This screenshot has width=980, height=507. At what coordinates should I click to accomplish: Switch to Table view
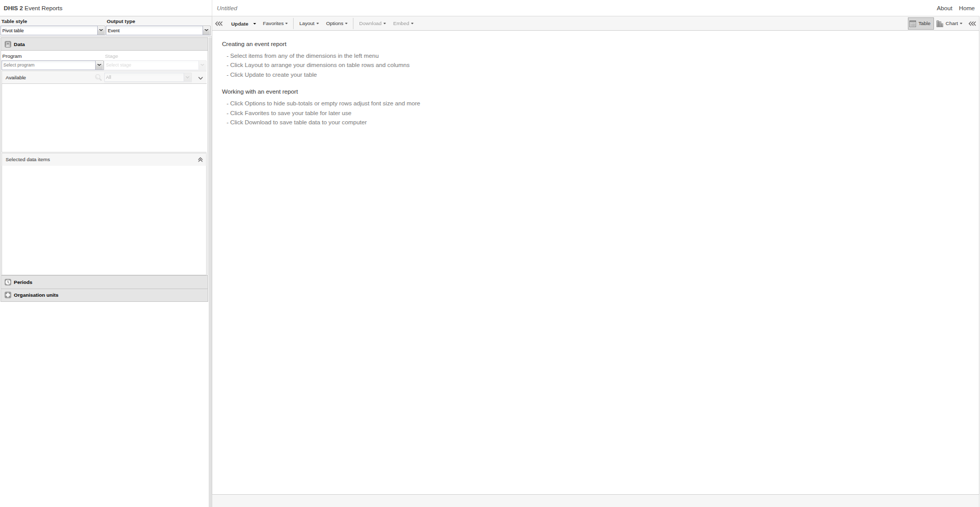tap(920, 24)
